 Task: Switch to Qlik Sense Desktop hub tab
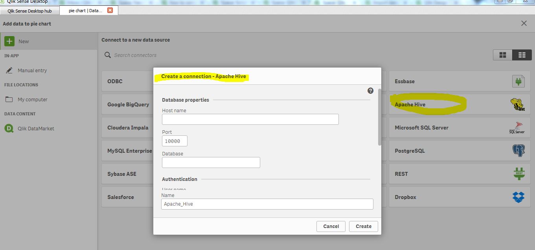click(29, 11)
